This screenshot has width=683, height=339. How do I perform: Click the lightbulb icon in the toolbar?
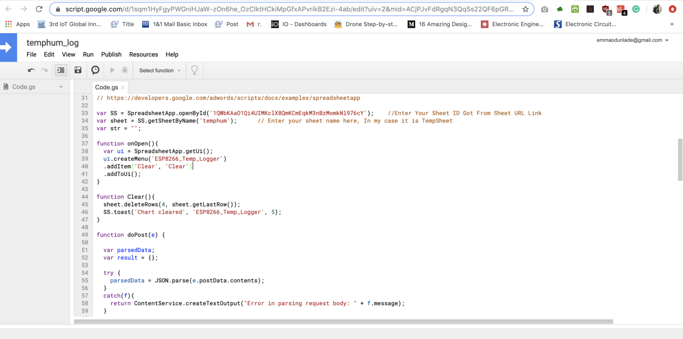tap(194, 70)
